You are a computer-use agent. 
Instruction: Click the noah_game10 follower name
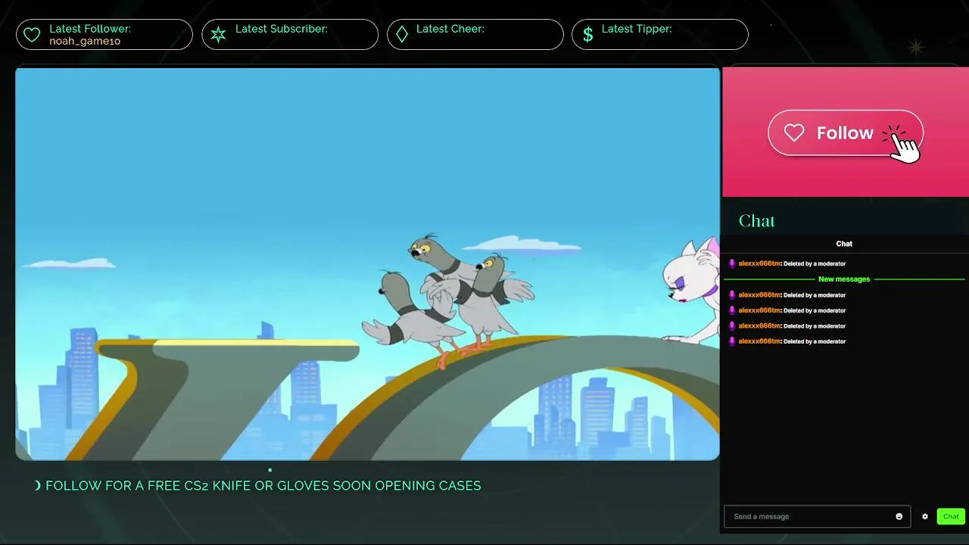pyautogui.click(x=85, y=41)
